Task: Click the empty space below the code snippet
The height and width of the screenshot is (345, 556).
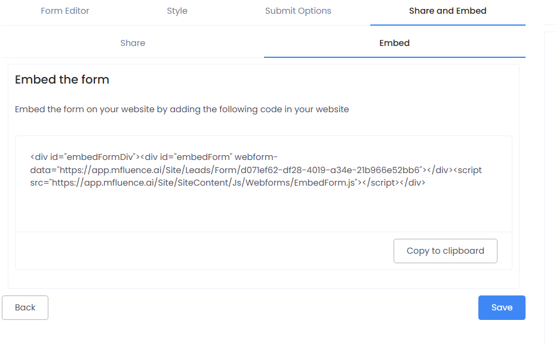Action: 263,210
